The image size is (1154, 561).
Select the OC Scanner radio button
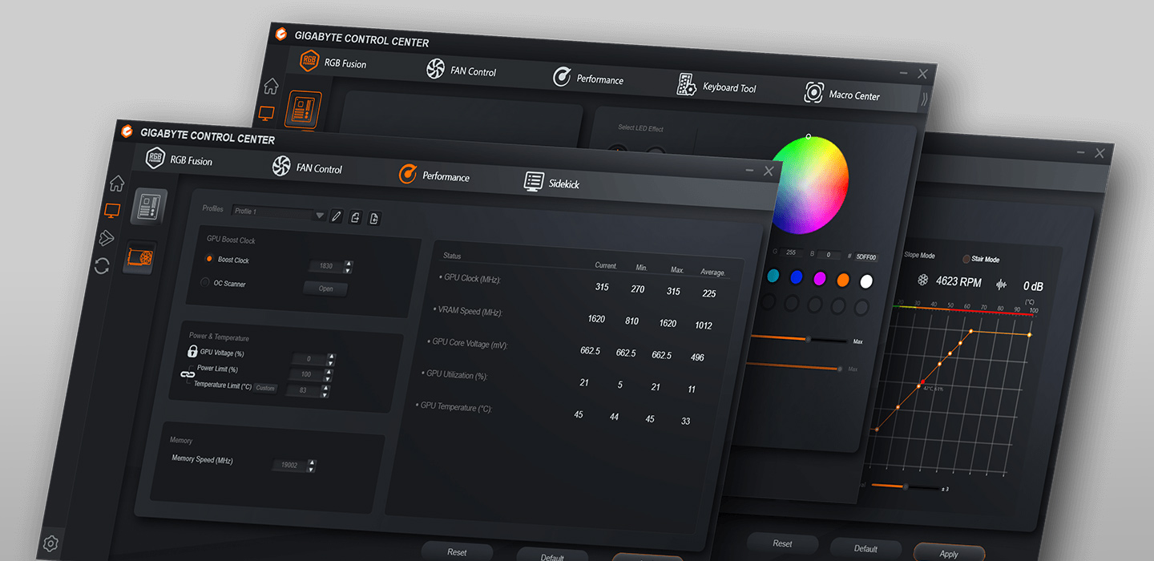click(205, 282)
